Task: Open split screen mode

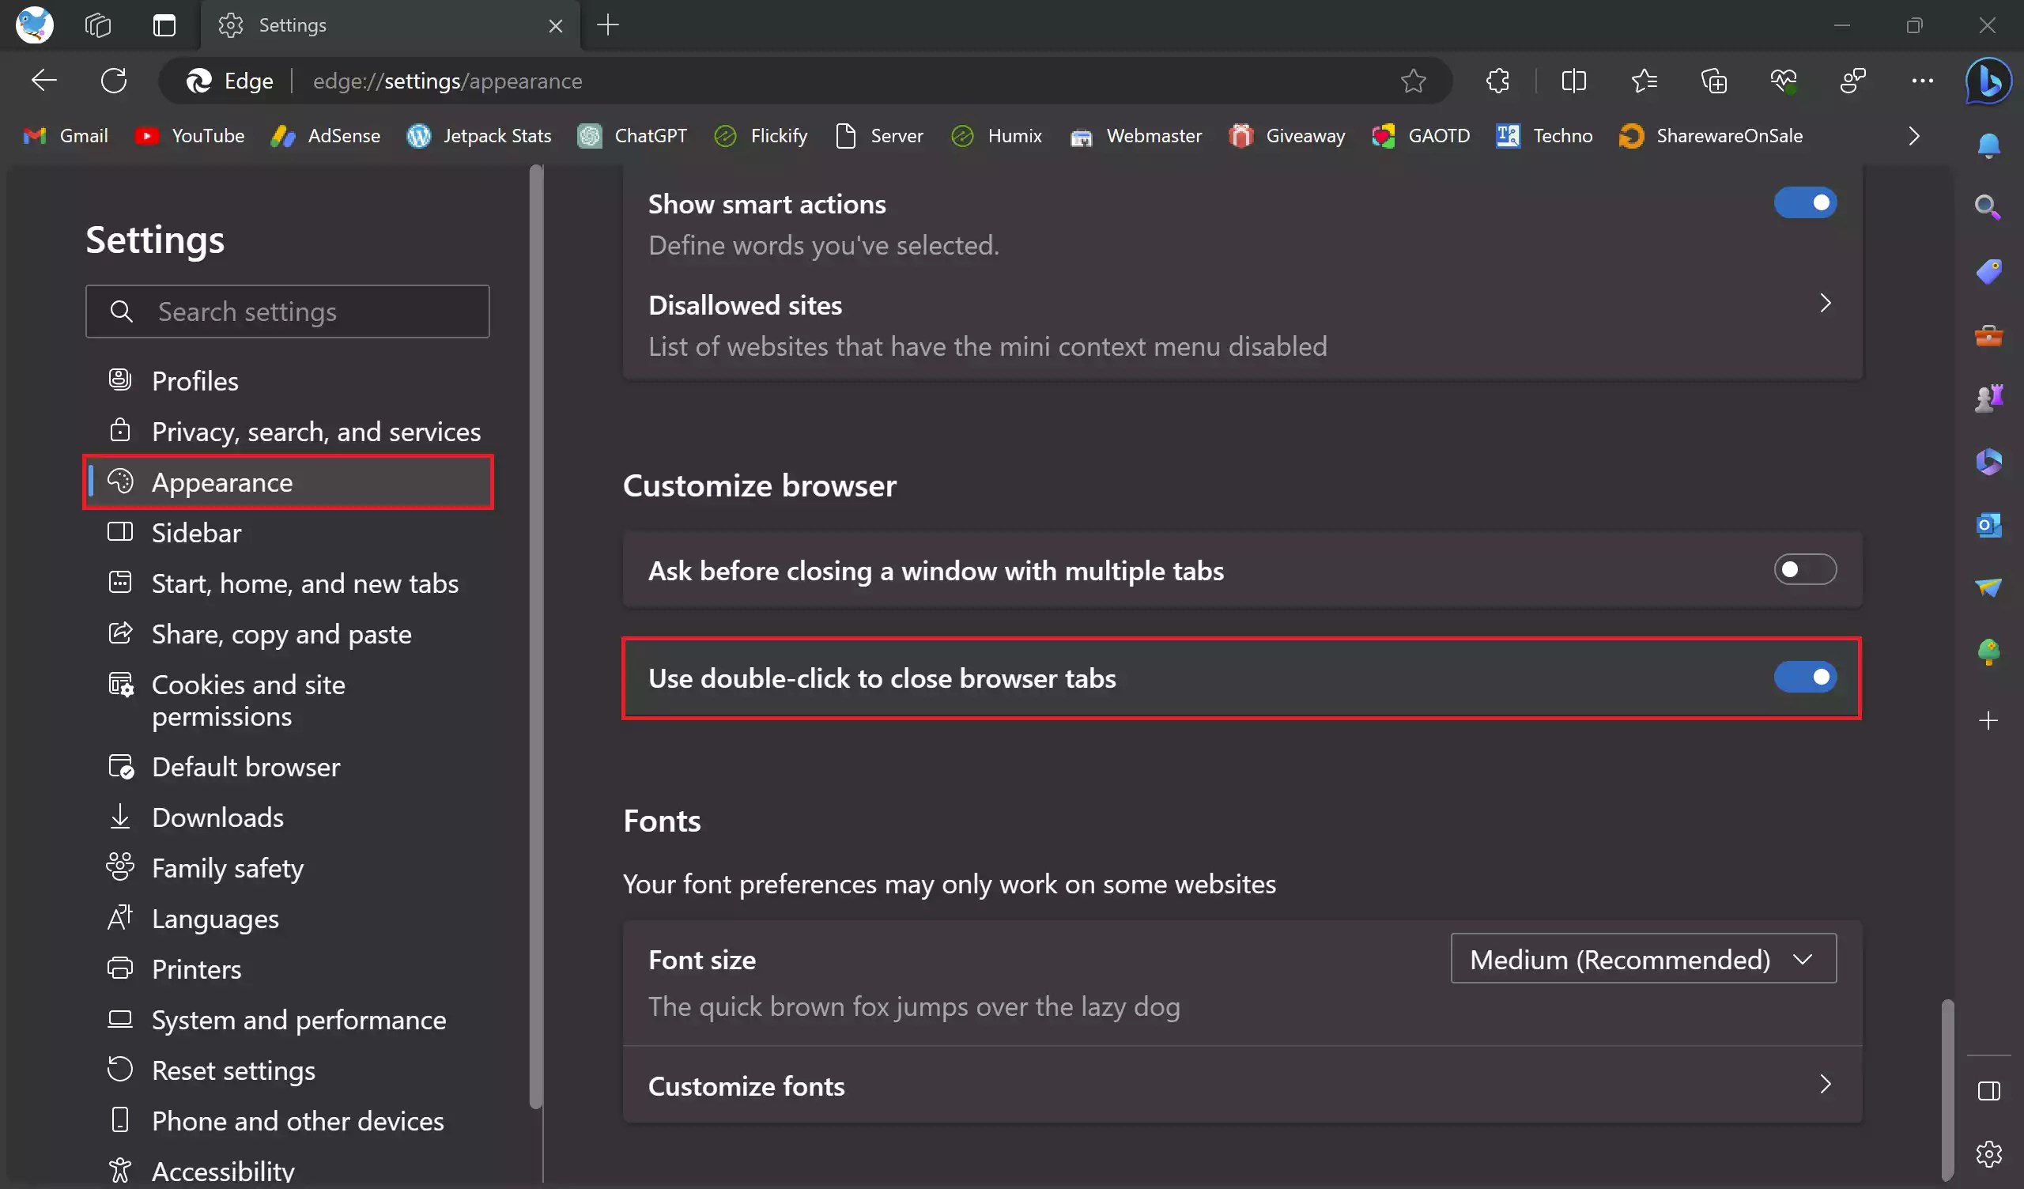Action: [1573, 81]
